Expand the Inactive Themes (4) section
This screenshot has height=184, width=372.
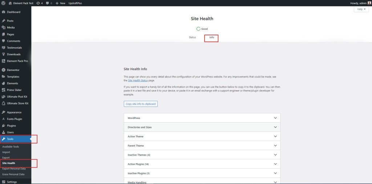click(202, 155)
